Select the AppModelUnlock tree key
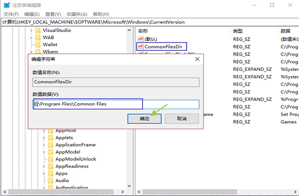 click(x=76, y=159)
